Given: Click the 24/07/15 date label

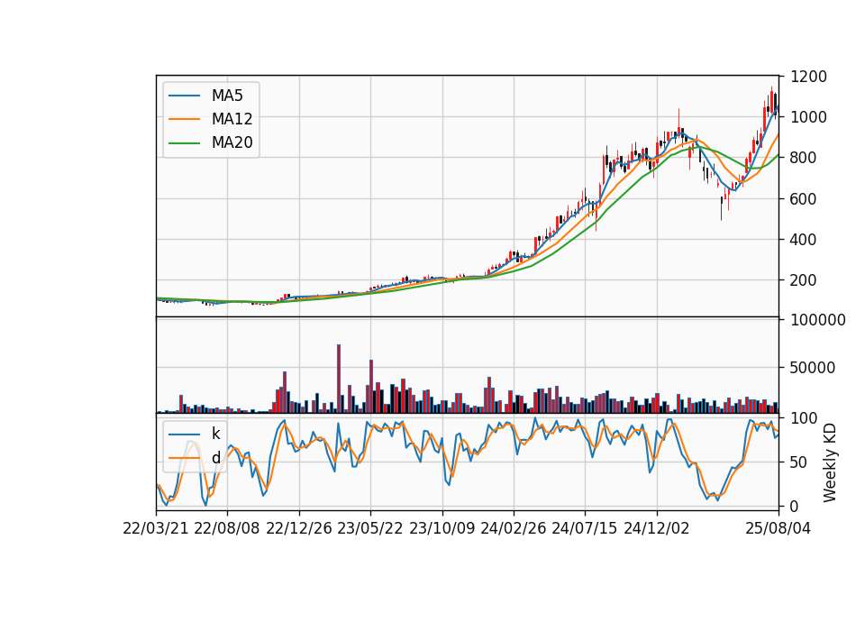Looking at the screenshot, I should click(584, 528).
